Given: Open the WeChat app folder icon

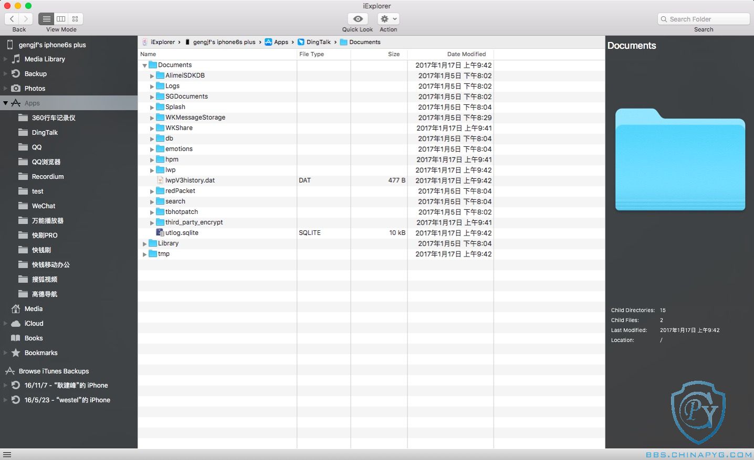Looking at the screenshot, I should point(23,206).
